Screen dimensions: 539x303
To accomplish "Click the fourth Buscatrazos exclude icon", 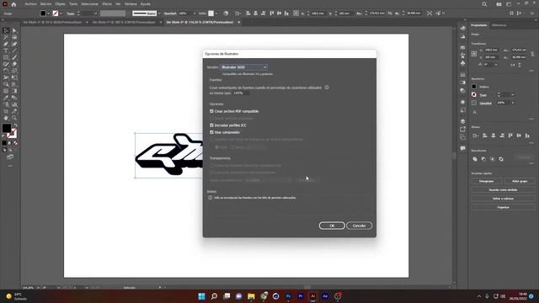I will pyautogui.click(x=501, y=159).
